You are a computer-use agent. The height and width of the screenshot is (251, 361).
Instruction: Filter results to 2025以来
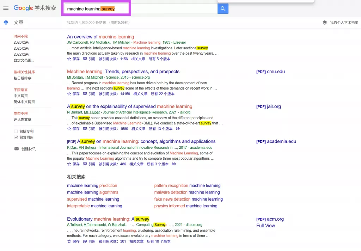(21, 48)
